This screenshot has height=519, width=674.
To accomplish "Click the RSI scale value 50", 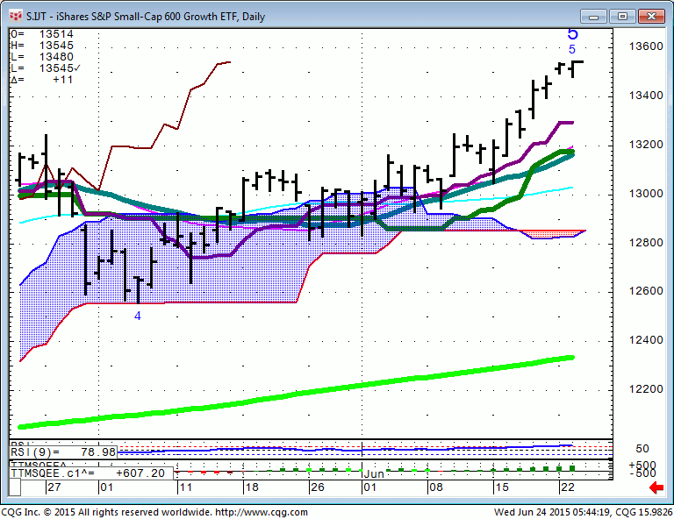I will pos(642,449).
